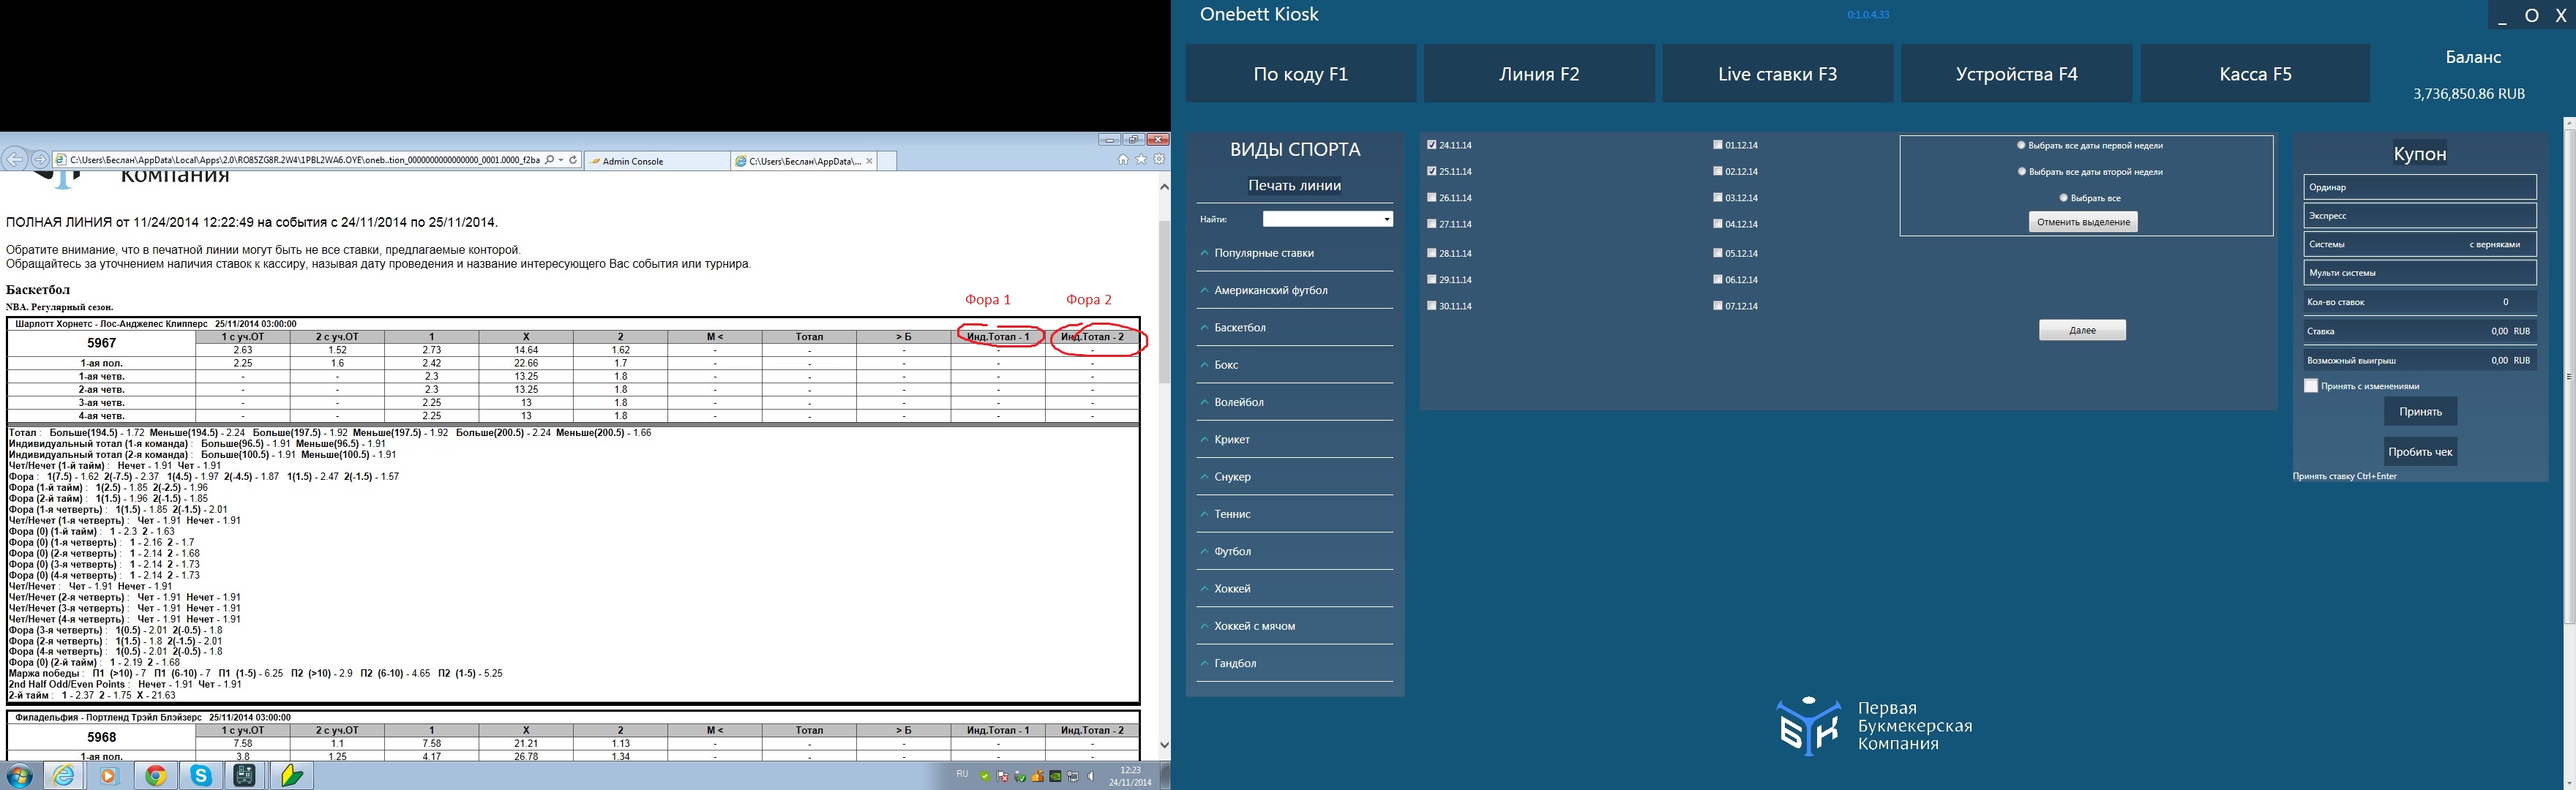Open address bar autocomplete dropdown arrow

[x=561, y=160]
